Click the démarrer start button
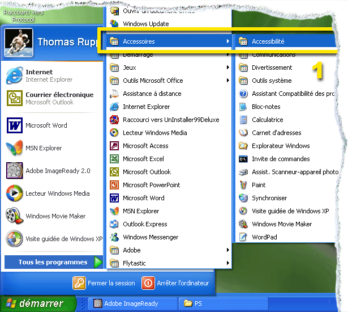Viewport: 348px width, 312px height. point(37,303)
